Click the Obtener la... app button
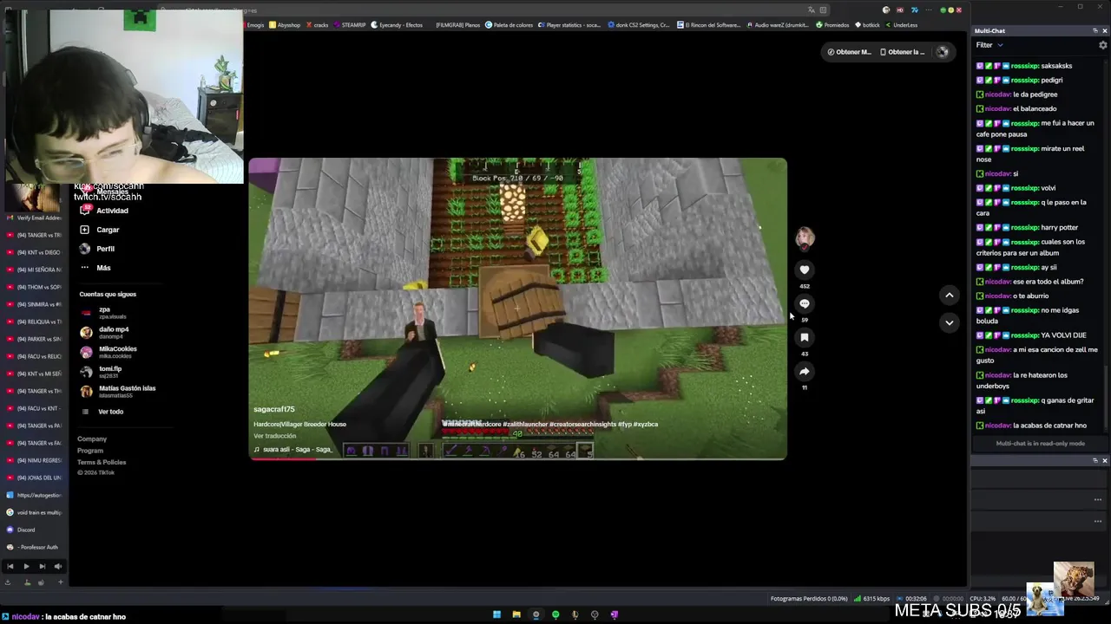The width and height of the screenshot is (1111, 624). (903, 52)
